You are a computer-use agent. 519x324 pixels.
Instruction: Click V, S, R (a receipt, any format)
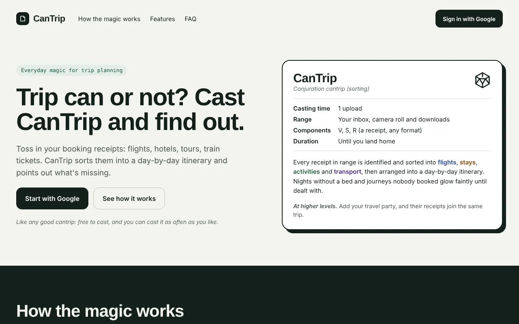click(x=380, y=130)
